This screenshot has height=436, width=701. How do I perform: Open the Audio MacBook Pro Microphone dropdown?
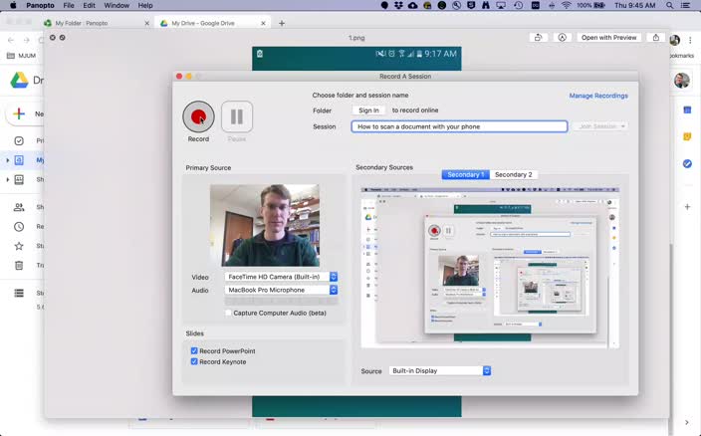281,290
